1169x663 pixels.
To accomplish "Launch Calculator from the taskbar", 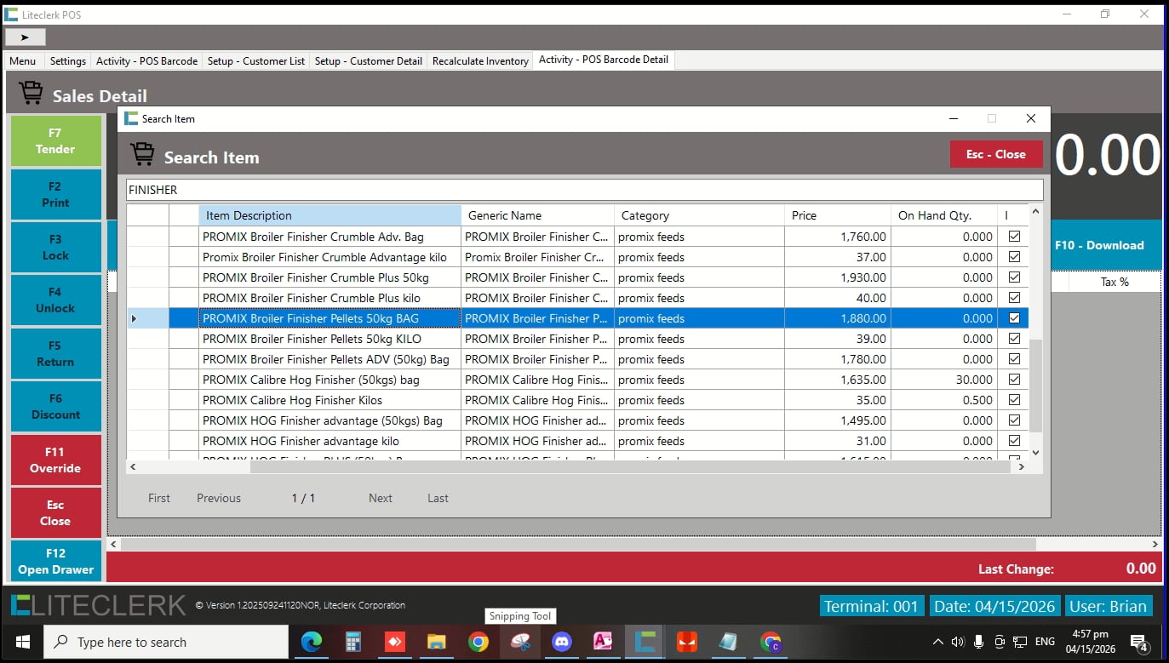I will (353, 642).
